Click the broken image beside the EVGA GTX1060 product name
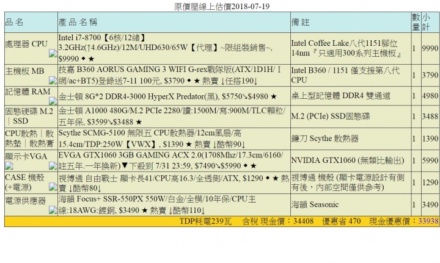The image size is (440, 263). coord(53,166)
